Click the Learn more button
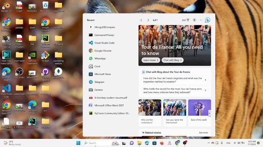263x147 pixels. [x=151, y=60]
